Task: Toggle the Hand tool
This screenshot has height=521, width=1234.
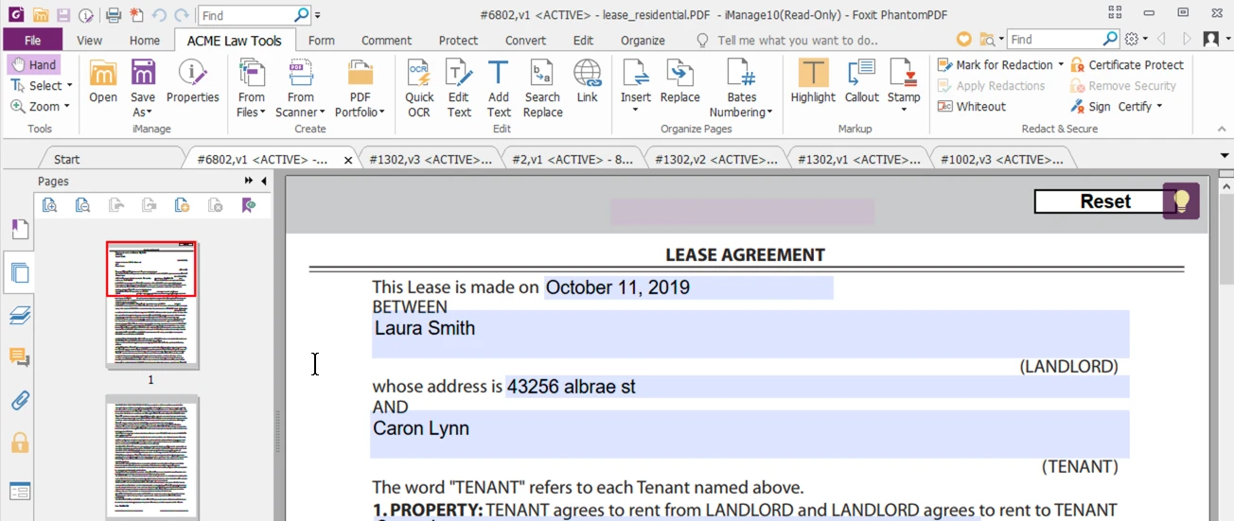Action: coord(33,64)
